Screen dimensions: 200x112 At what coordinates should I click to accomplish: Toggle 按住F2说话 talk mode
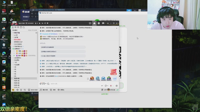33,90
